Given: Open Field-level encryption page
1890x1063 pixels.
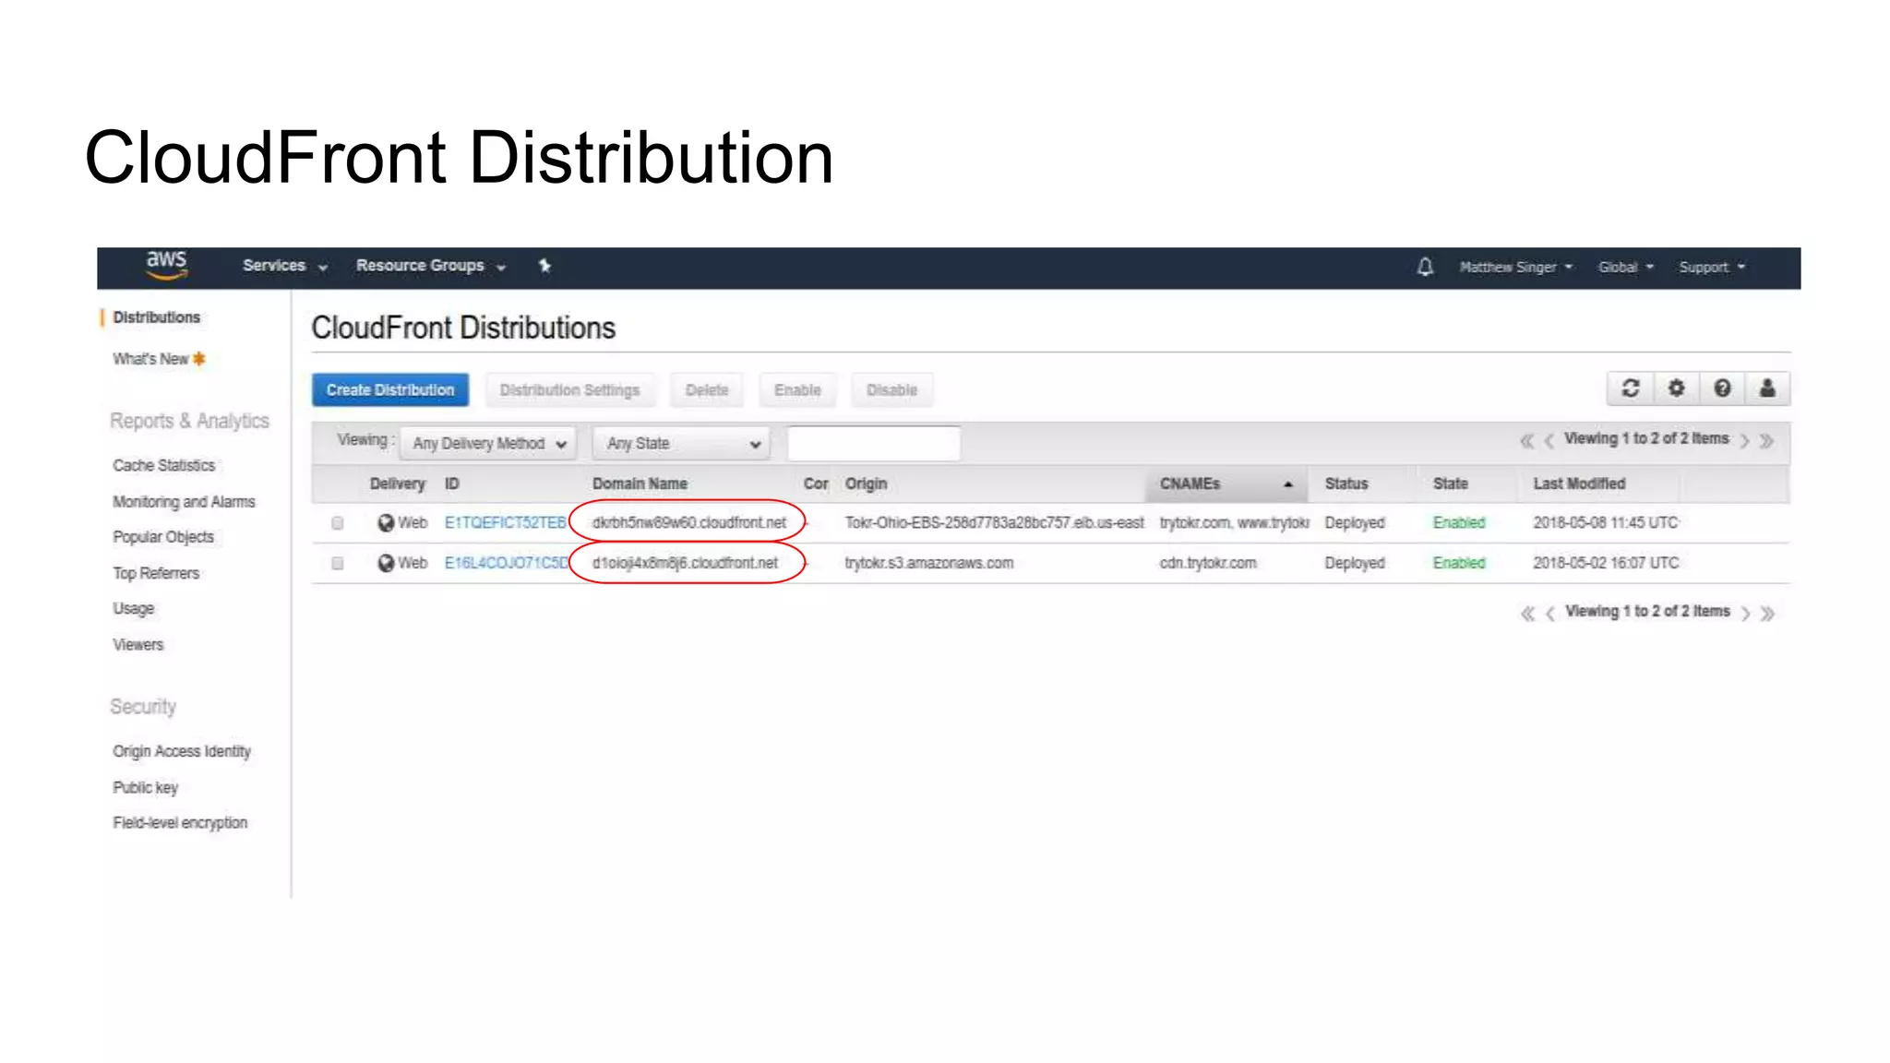Looking at the screenshot, I should click(x=180, y=822).
